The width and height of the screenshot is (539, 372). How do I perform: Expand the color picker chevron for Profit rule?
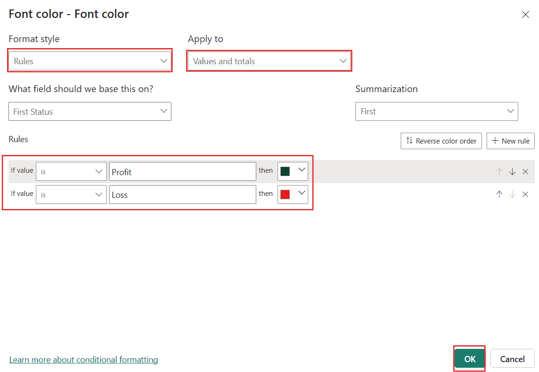click(x=302, y=170)
